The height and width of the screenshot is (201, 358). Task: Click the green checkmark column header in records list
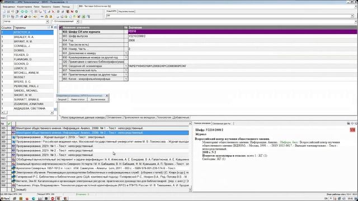[x=9, y=123]
